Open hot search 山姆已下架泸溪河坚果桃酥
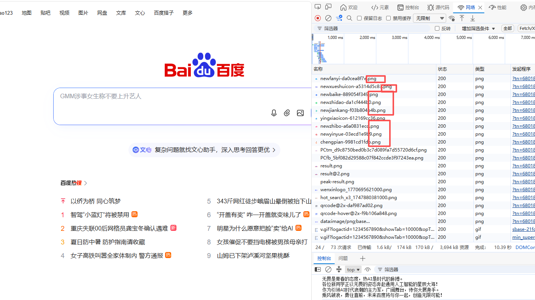The width and height of the screenshot is (535, 300). click(x=253, y=256)
